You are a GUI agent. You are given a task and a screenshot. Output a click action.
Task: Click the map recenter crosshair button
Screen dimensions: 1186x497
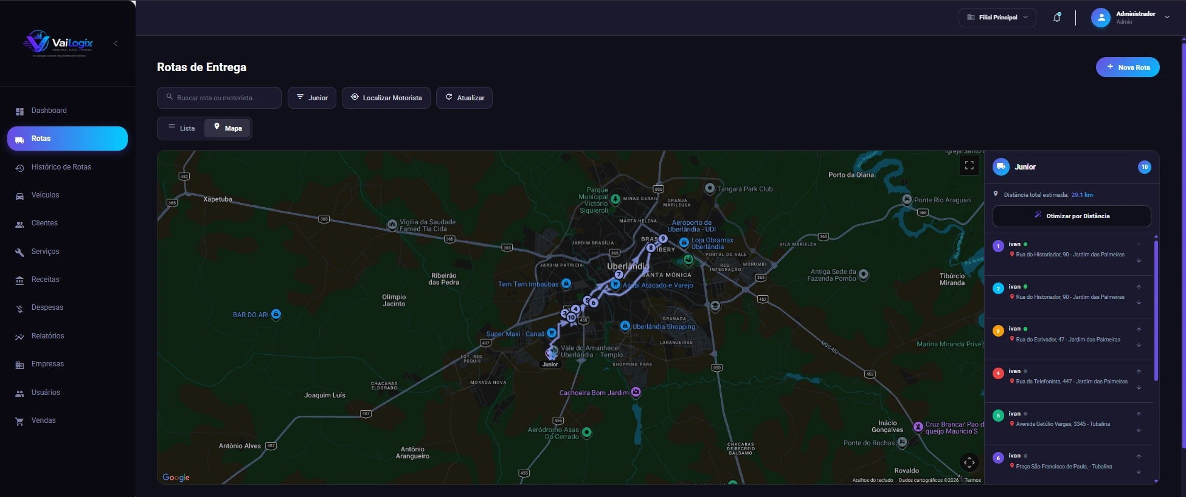pyautogui.click(x=969, y=462)
